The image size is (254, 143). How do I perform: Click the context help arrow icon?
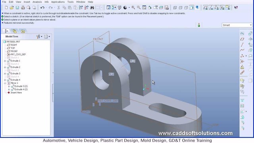(x=236, y=8)
